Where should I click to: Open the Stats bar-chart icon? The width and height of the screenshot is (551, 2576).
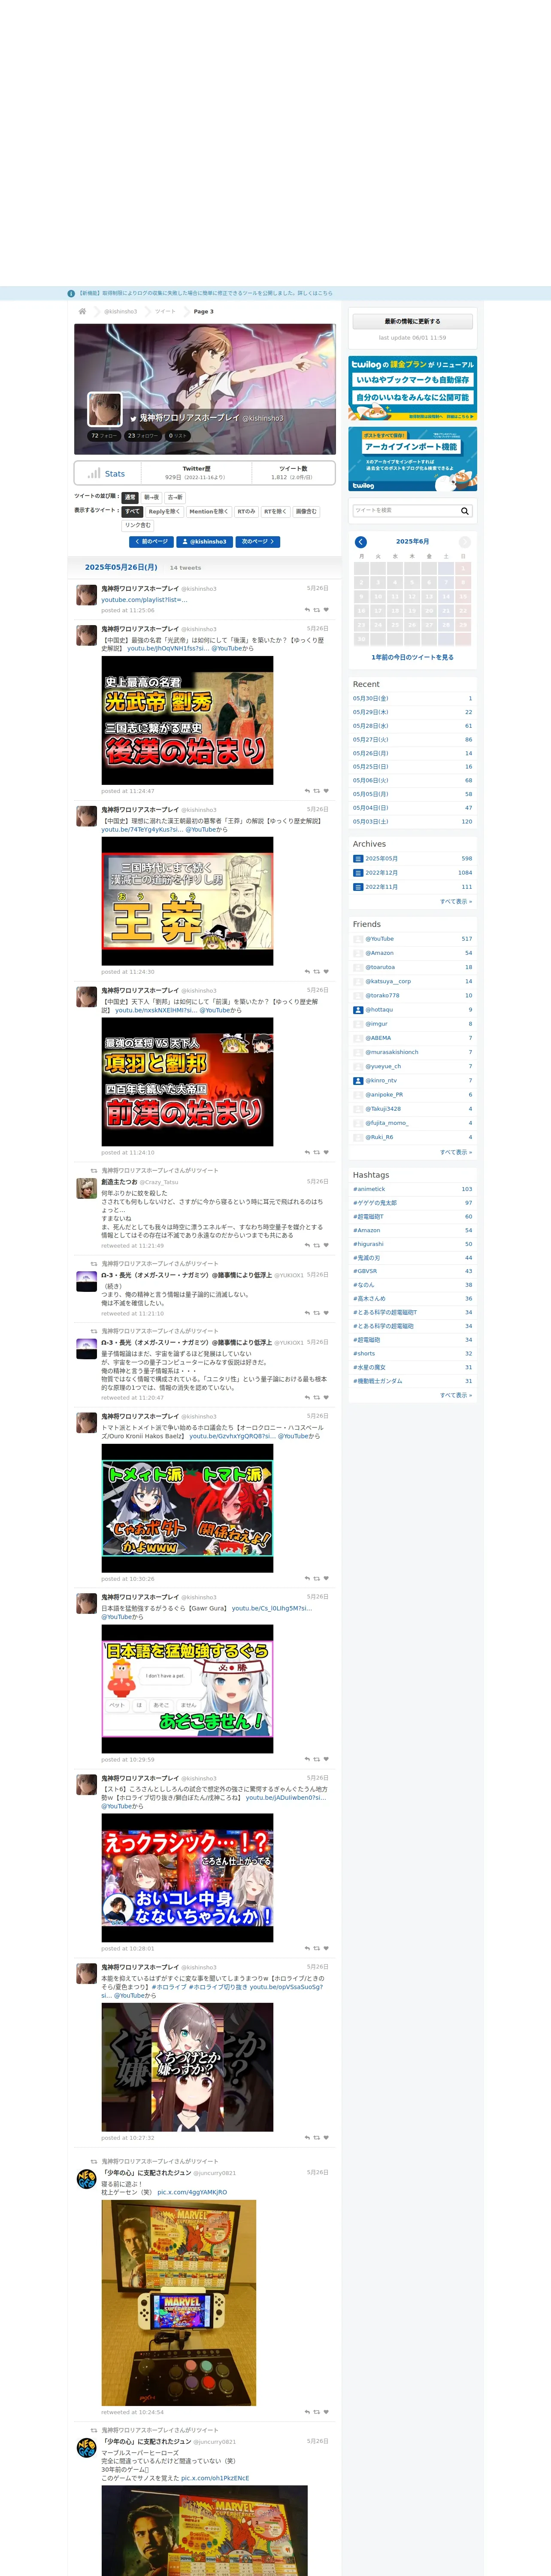(94, 473)
